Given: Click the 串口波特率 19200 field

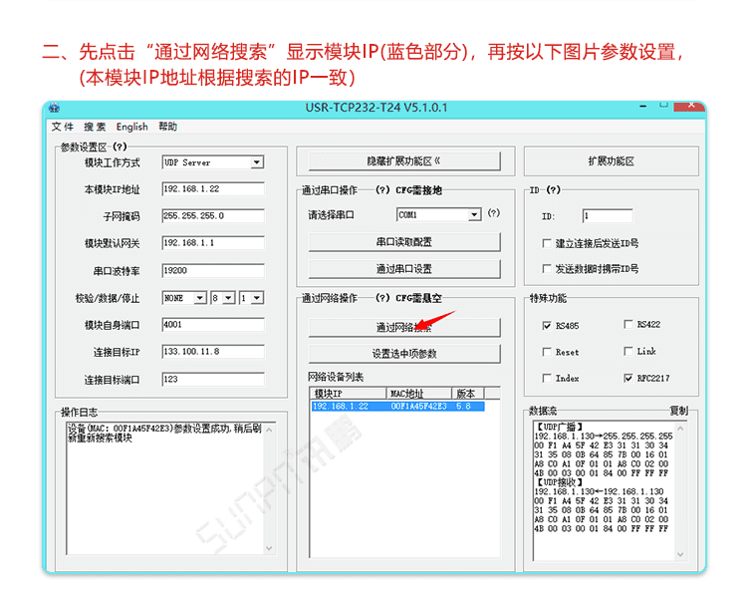Looking at the screenshot, I should coord(213,271).
